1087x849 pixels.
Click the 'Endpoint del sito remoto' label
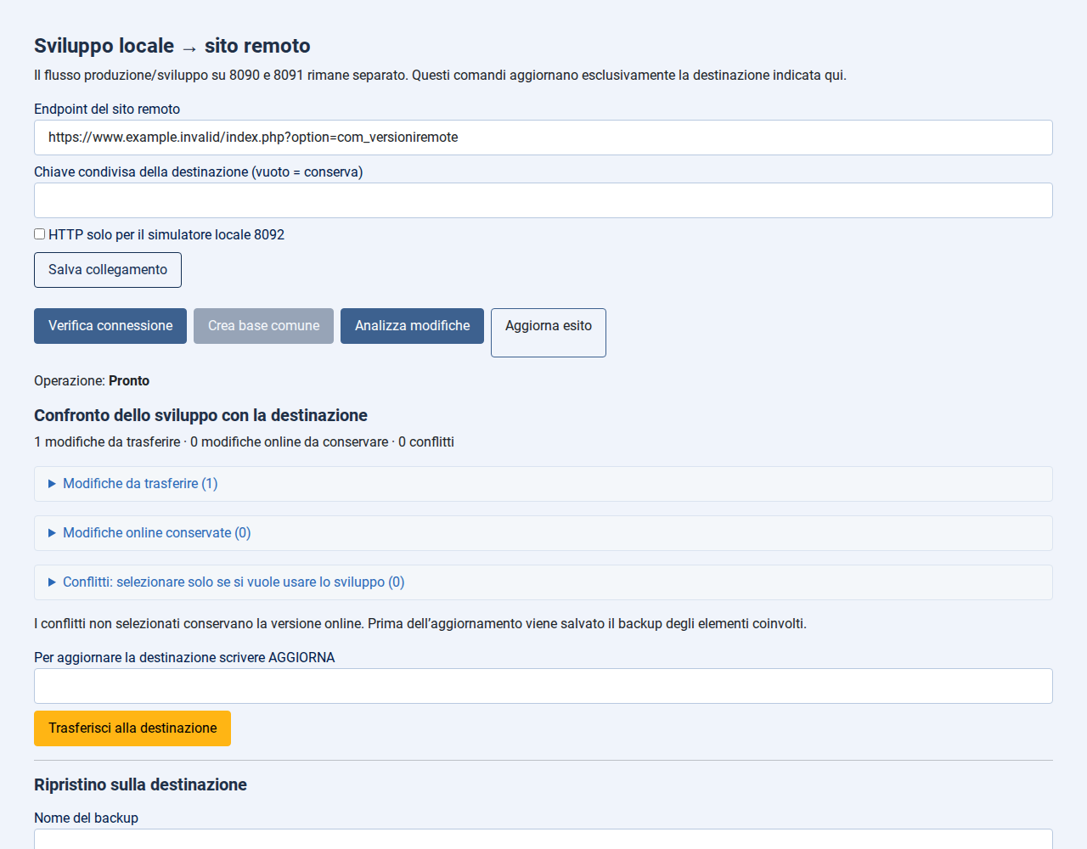click(x=107, y=110)
